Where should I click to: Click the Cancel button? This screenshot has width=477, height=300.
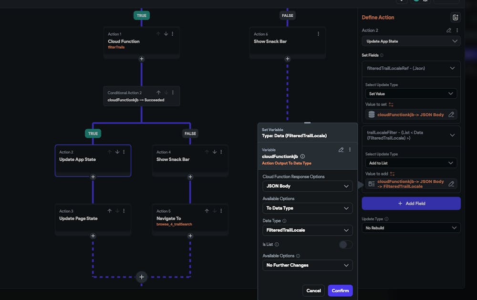(x=313, y=290)
